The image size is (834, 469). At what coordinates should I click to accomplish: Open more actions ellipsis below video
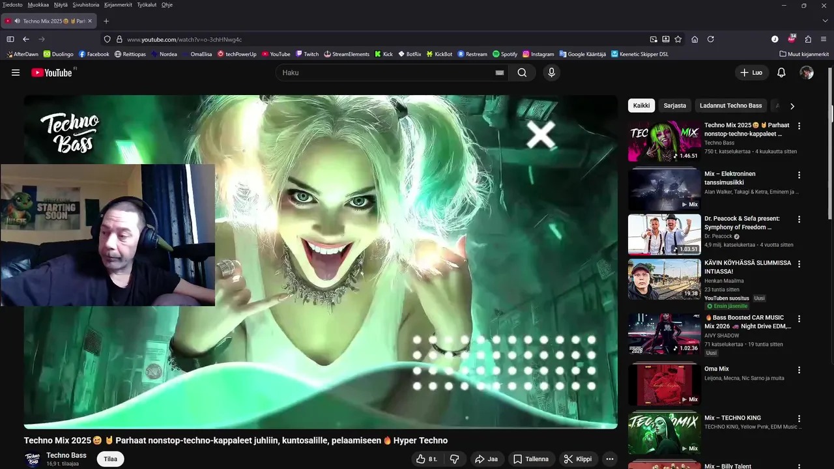pos(610,459)
